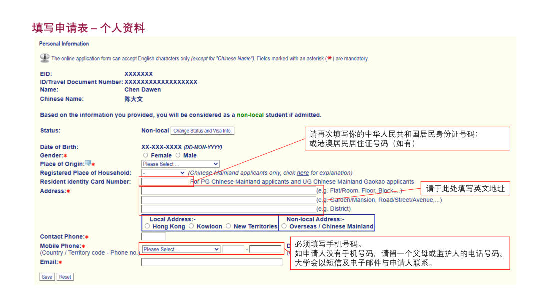Screen dimensions: 540x304
Task: Click the Email input field
Action: [x=212, y=262]
